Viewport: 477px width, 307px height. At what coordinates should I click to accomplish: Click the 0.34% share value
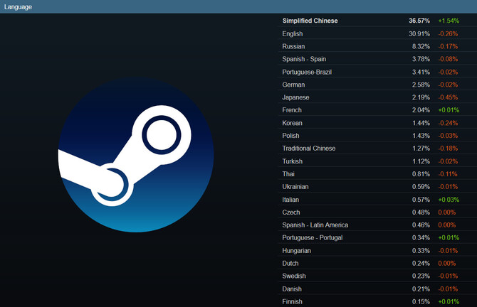421,238
